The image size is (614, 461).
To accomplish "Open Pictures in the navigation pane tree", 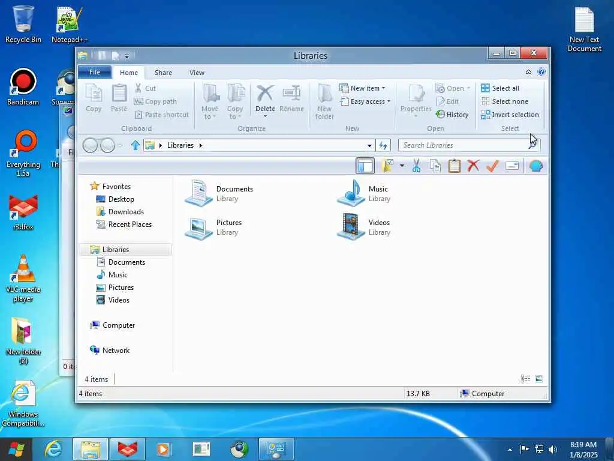I will point(115,288).
